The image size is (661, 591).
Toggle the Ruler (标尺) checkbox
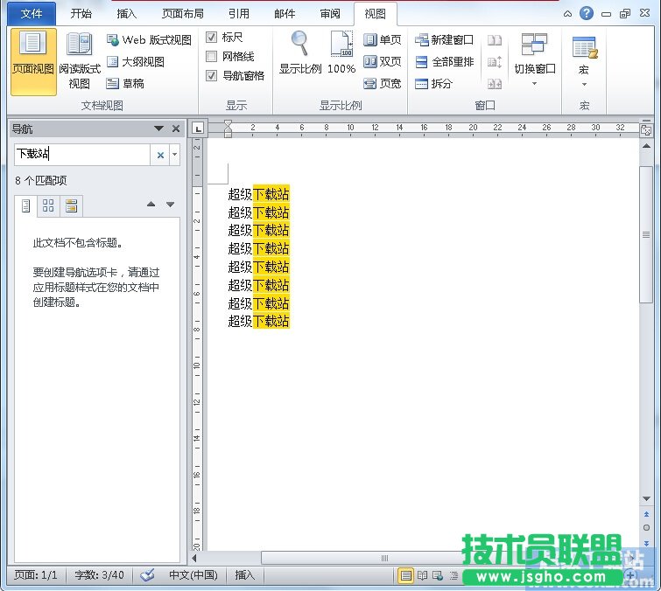click(x=211, y=38)
